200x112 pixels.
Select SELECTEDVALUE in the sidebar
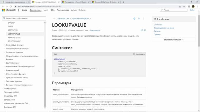click(x=14, y=41)
